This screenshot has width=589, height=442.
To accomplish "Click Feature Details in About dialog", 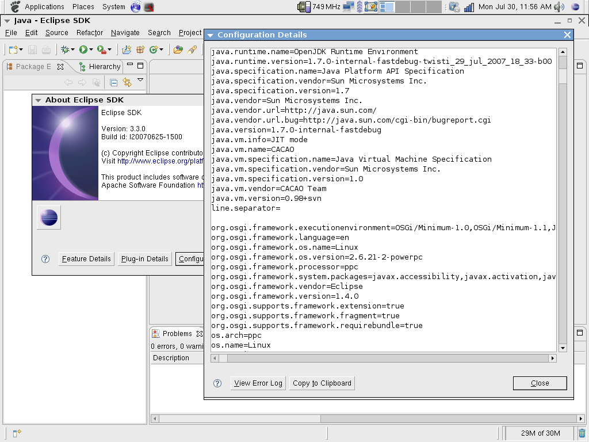I will [x=86, y=259].
